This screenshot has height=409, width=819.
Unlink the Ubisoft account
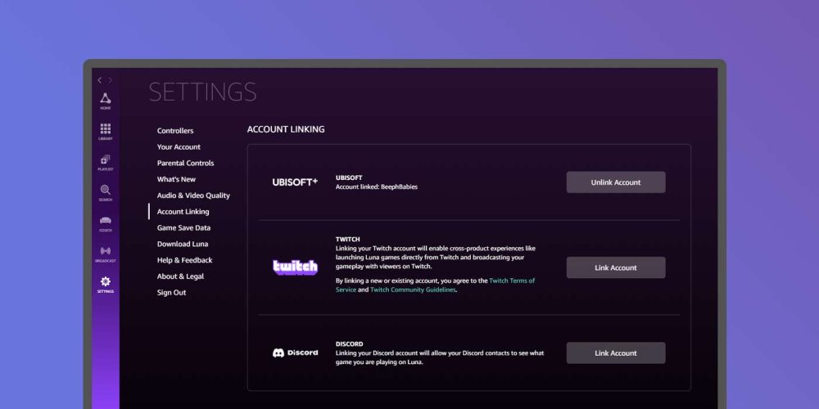tap(615, 182)
